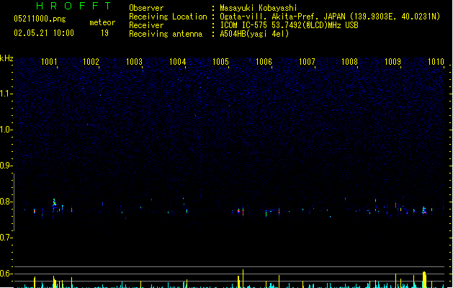Screen dimensions: 453x288
Task: Click the kHz axis unit label
Action: click(x=6, y=58)
